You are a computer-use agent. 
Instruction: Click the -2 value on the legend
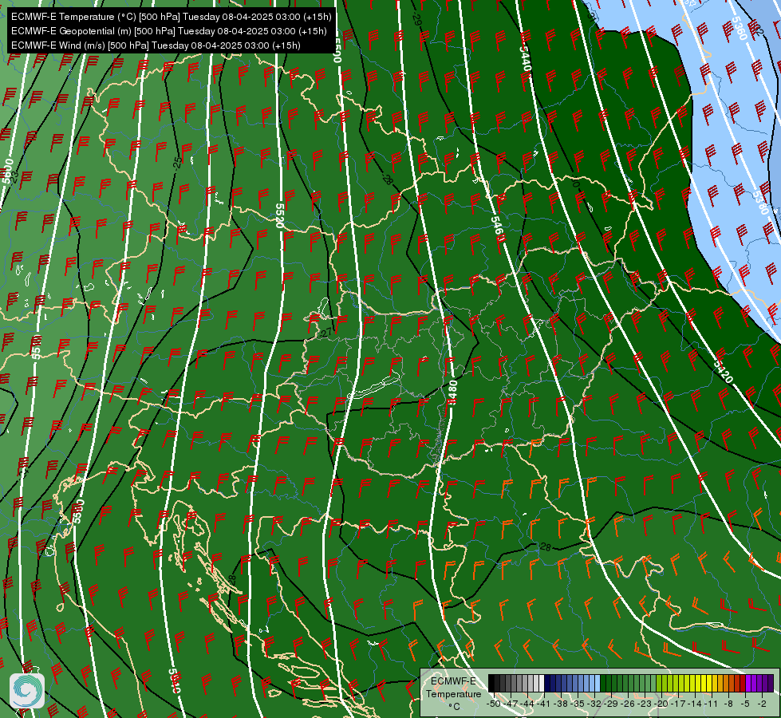point(763,704)
